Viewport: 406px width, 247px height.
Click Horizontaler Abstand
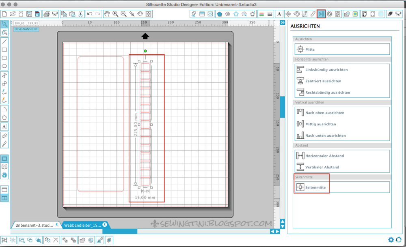342,156
